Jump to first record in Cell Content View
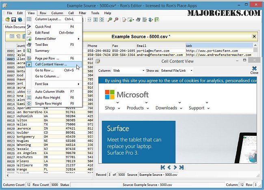This screenshot has width=264, height=190. pos(163,167)
